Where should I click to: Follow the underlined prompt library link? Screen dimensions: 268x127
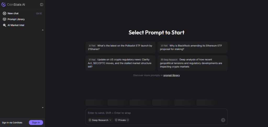[171, 75]
